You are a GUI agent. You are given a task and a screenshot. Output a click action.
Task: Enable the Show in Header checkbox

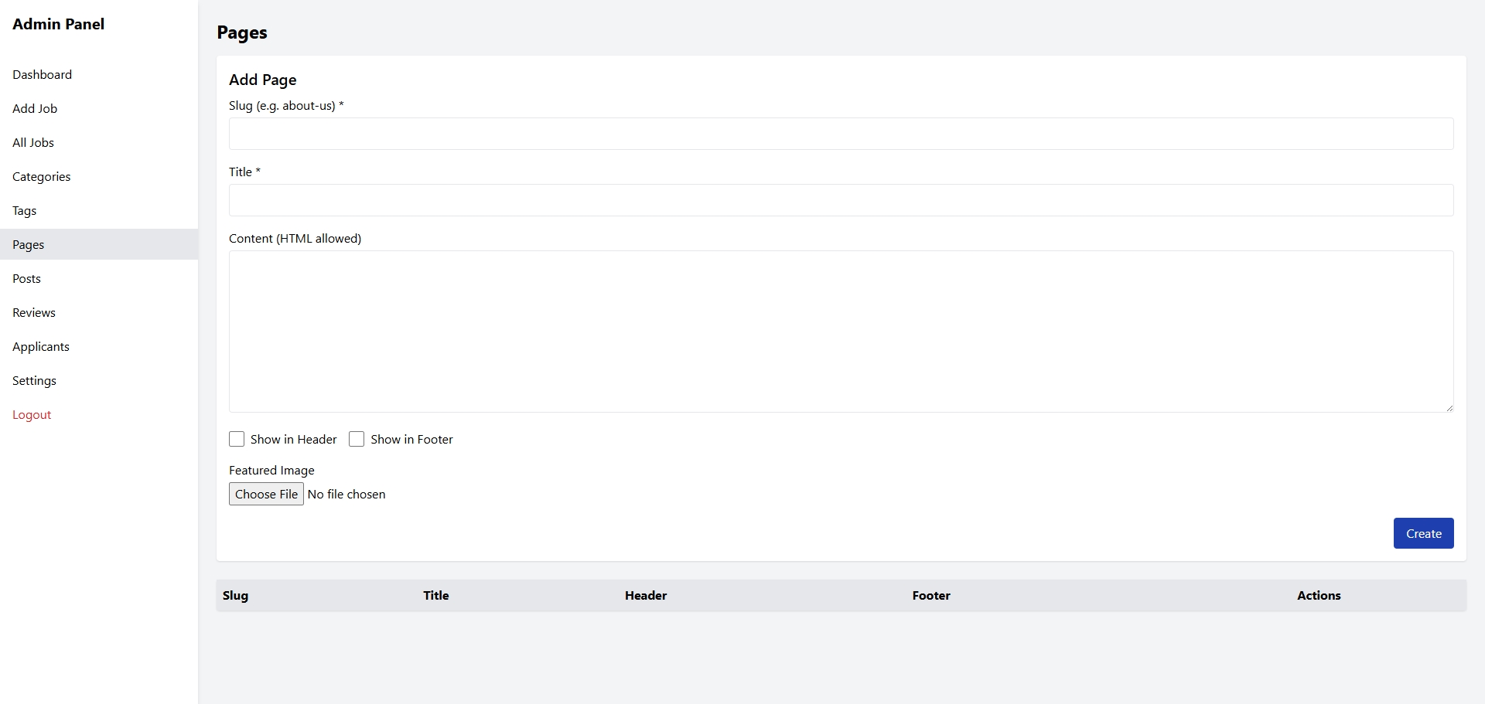(237, 439)
